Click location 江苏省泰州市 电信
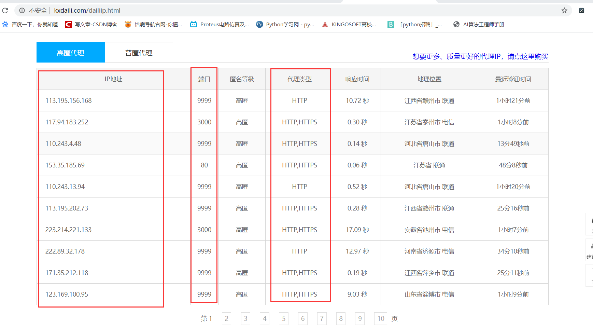 point(429,122)
